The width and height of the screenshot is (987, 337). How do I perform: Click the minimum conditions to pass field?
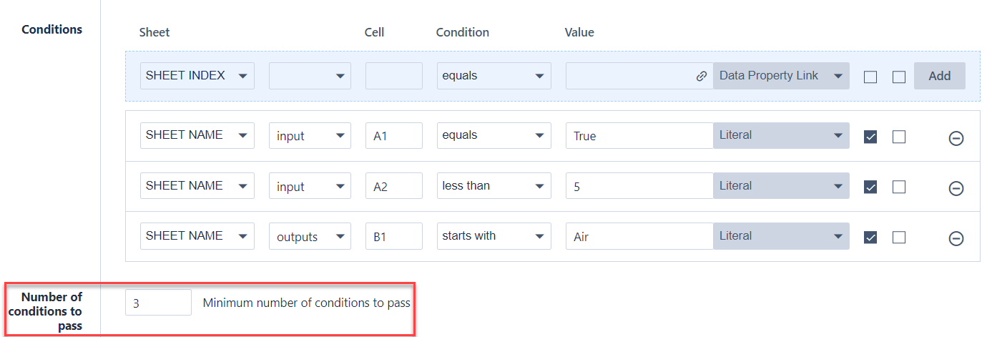[x=158, y=303]
